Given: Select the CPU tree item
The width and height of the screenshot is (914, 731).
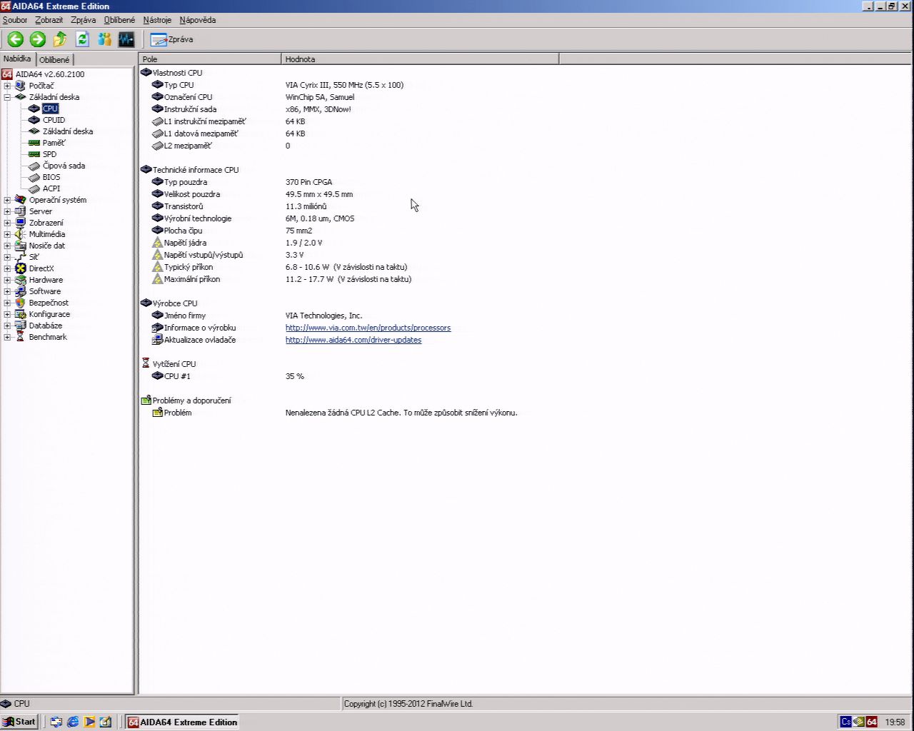Looking at the screenshot, I should pyautogui.click(x=50, y=109).
